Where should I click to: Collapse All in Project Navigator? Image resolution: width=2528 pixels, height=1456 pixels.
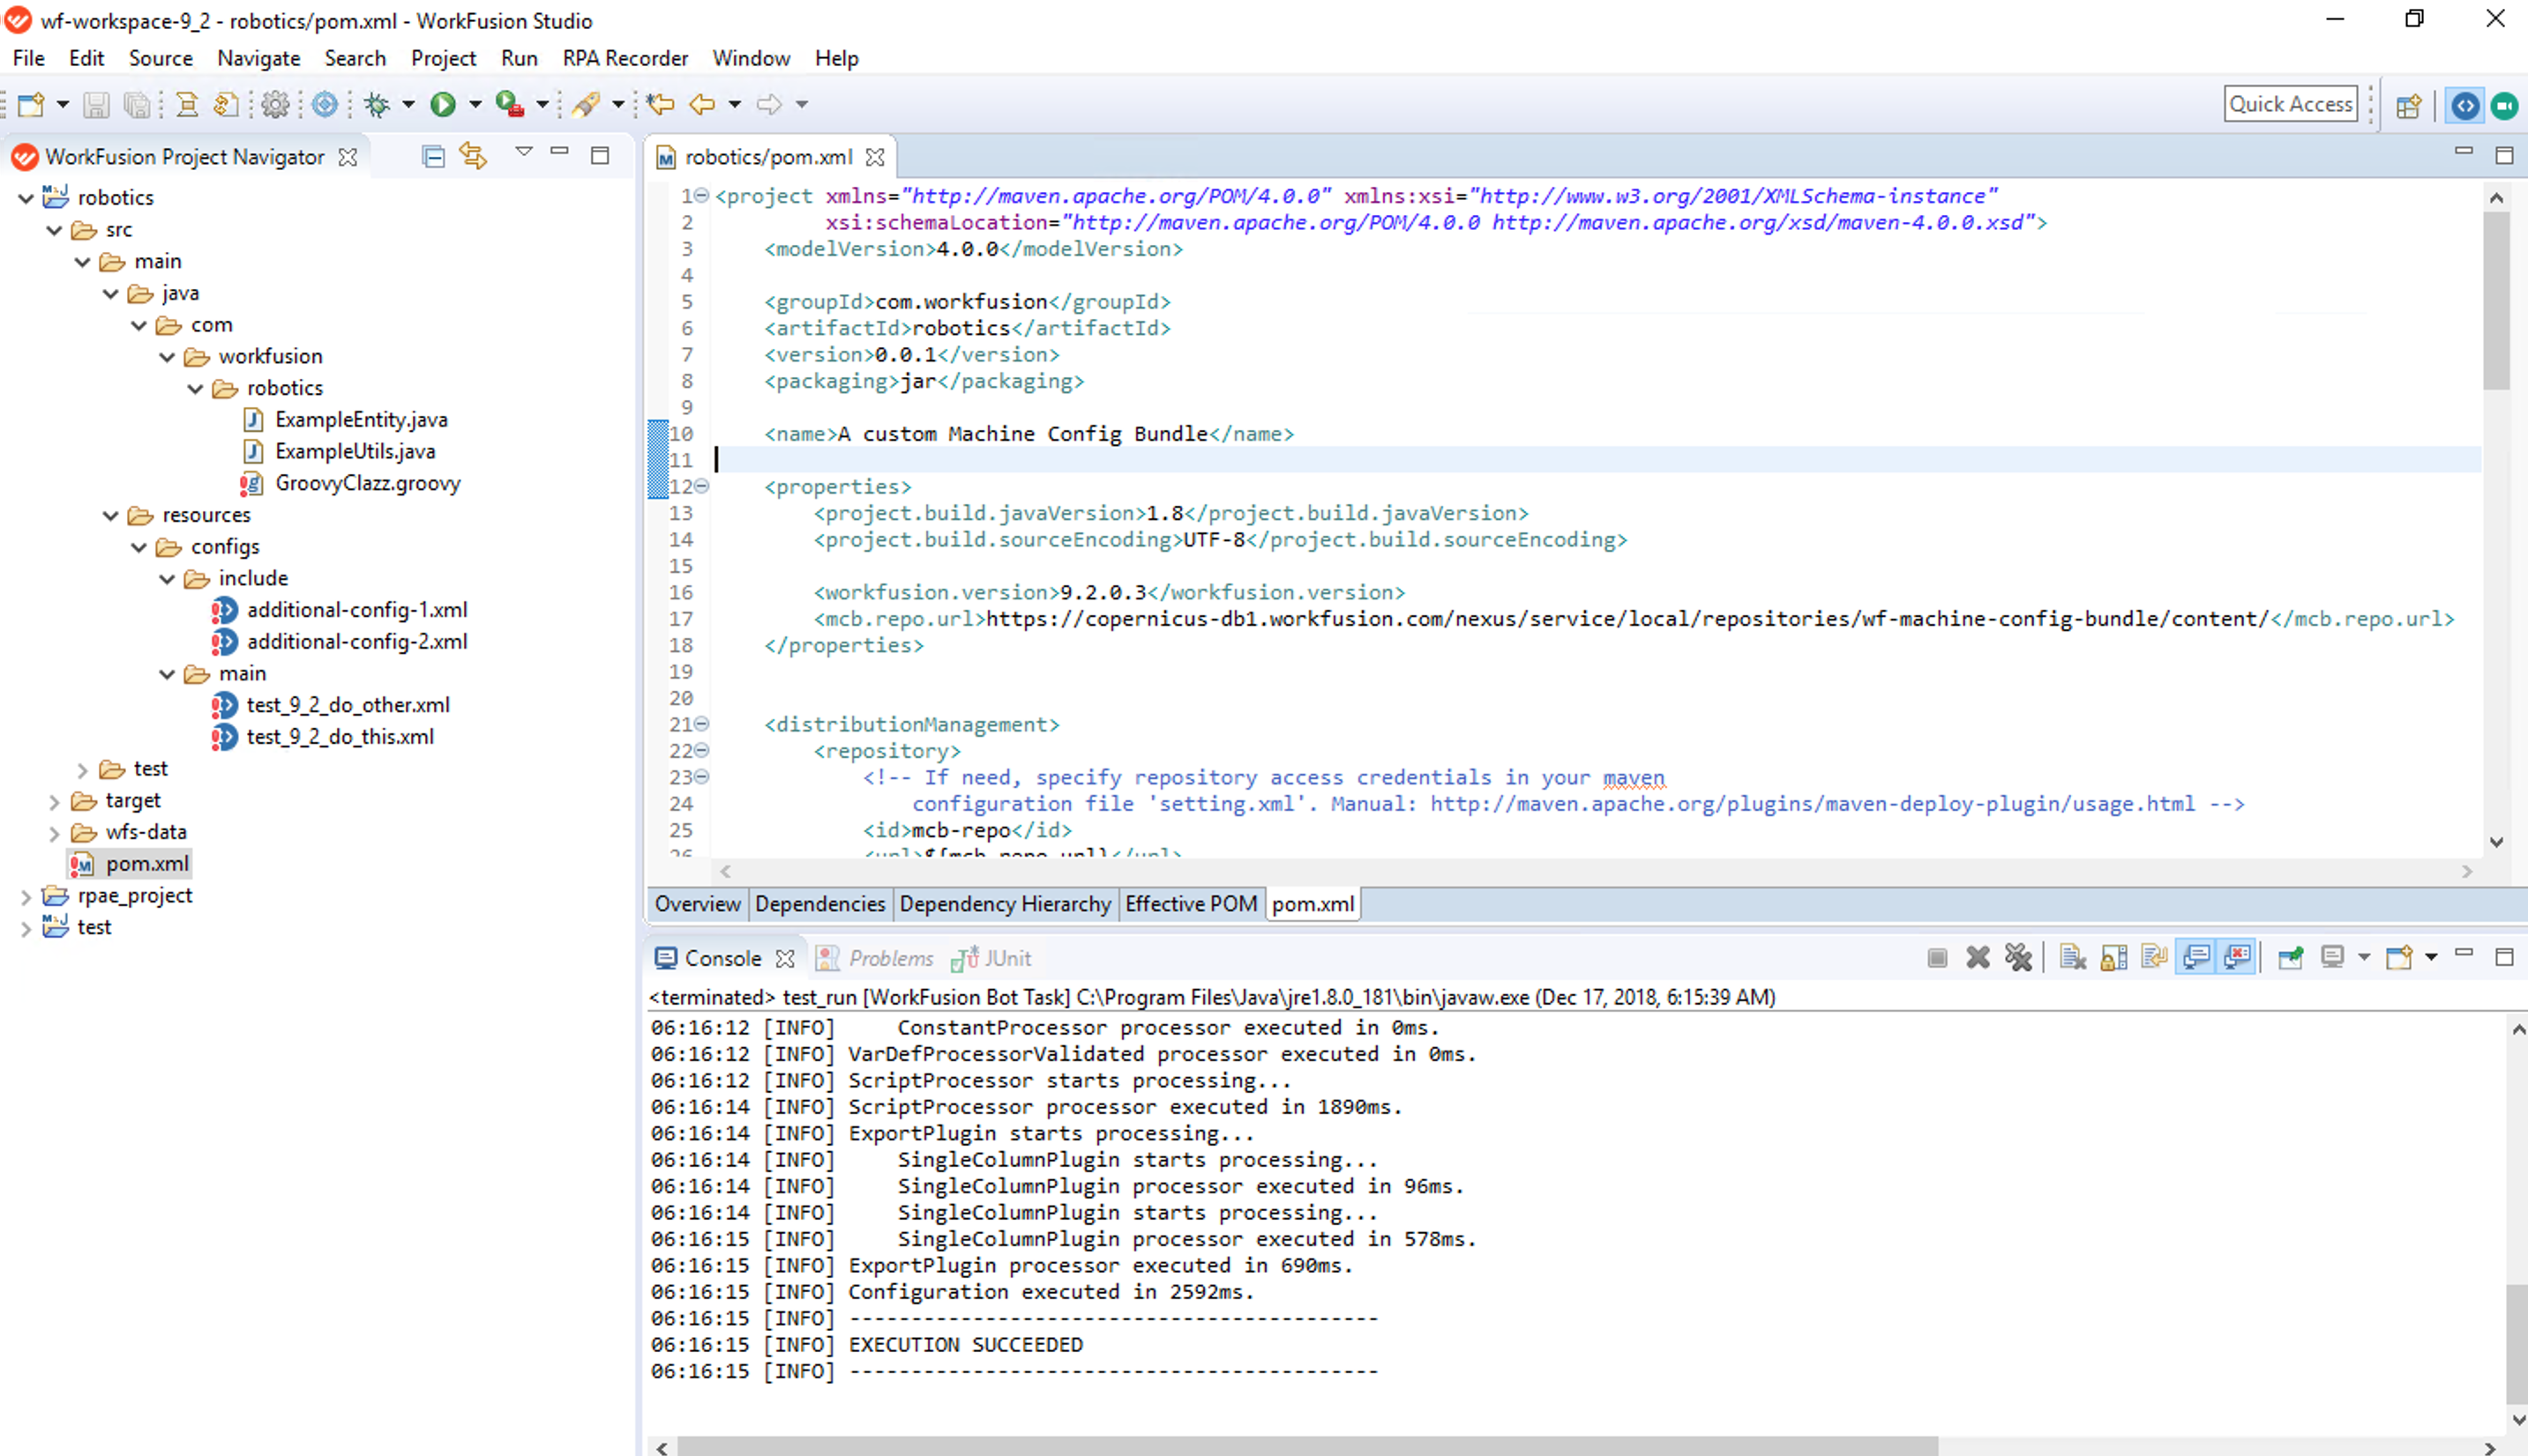432,156
